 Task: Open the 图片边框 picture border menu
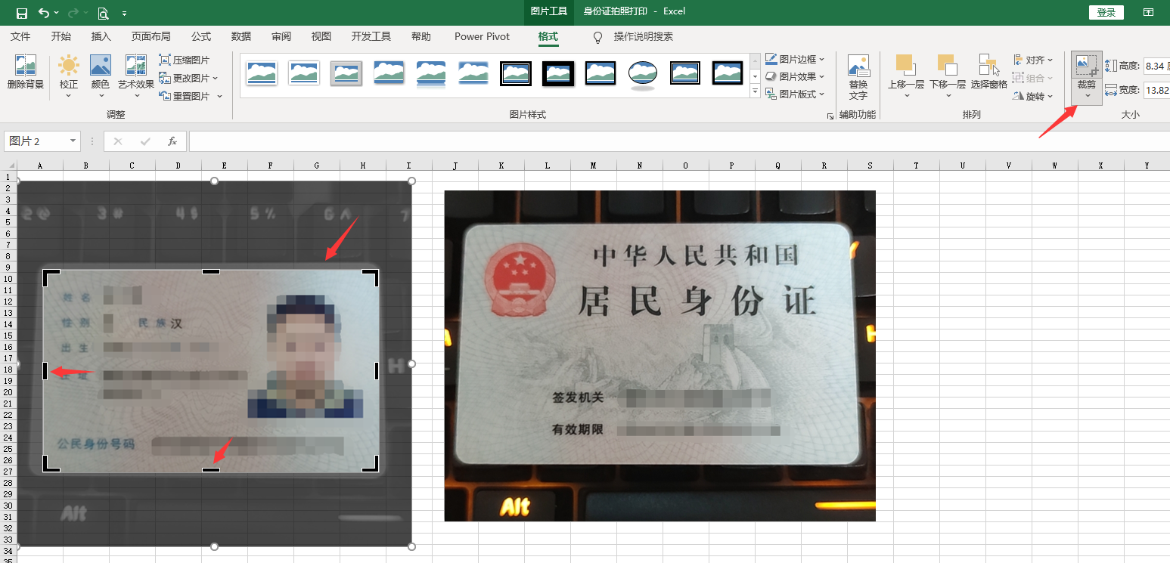pyautogui.click(x=795, y=59)
